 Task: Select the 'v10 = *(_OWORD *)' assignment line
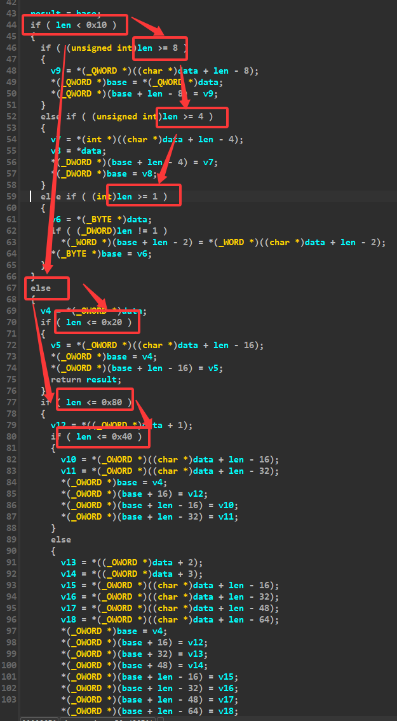tap(170, 460)
